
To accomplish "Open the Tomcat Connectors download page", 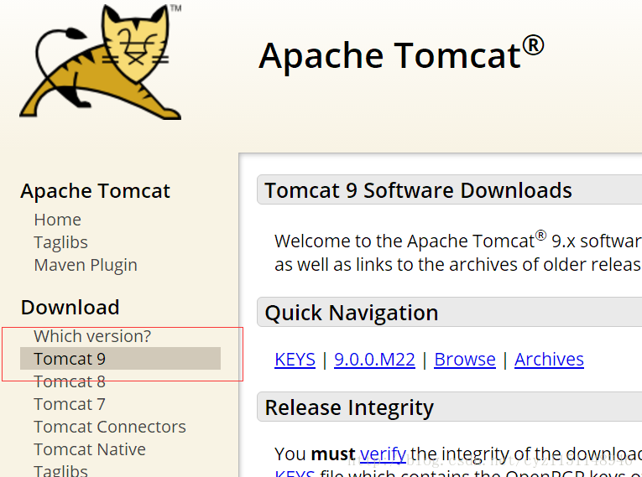I will tap(110, 427).
